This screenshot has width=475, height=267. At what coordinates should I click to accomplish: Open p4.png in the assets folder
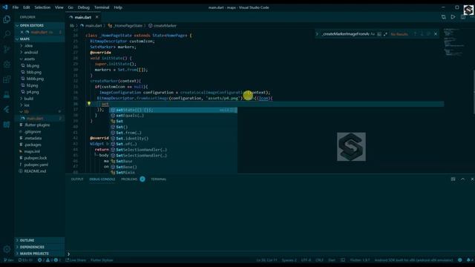click(x=33, y=92)
